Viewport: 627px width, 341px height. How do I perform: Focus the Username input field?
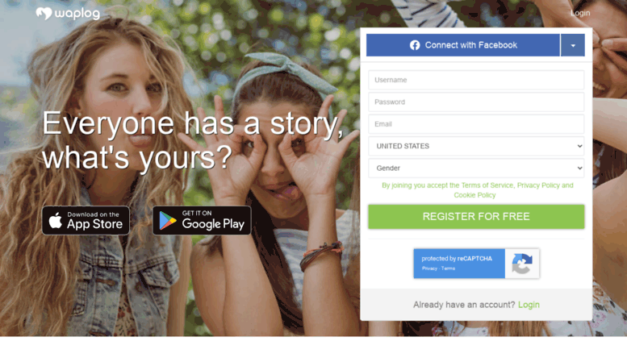point(476,80)
